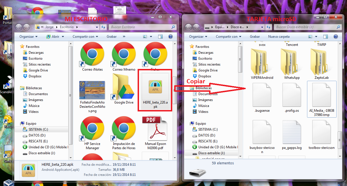The height and width of the screenshot is (186, 347).
Task: Open the Google Drive folder shortcut
Action: point(124,87)
